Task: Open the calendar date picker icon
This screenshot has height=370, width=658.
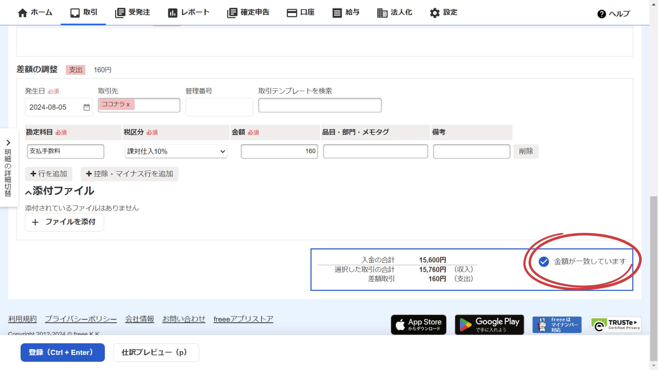Action: pos(86,107)
